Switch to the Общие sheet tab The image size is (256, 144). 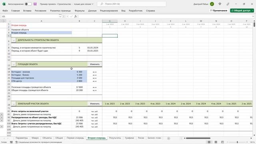(59, 138)
